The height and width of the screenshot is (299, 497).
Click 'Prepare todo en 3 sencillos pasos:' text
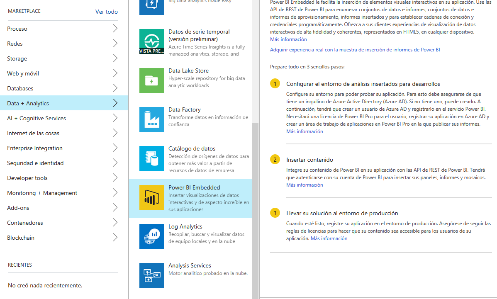[307, 67]
